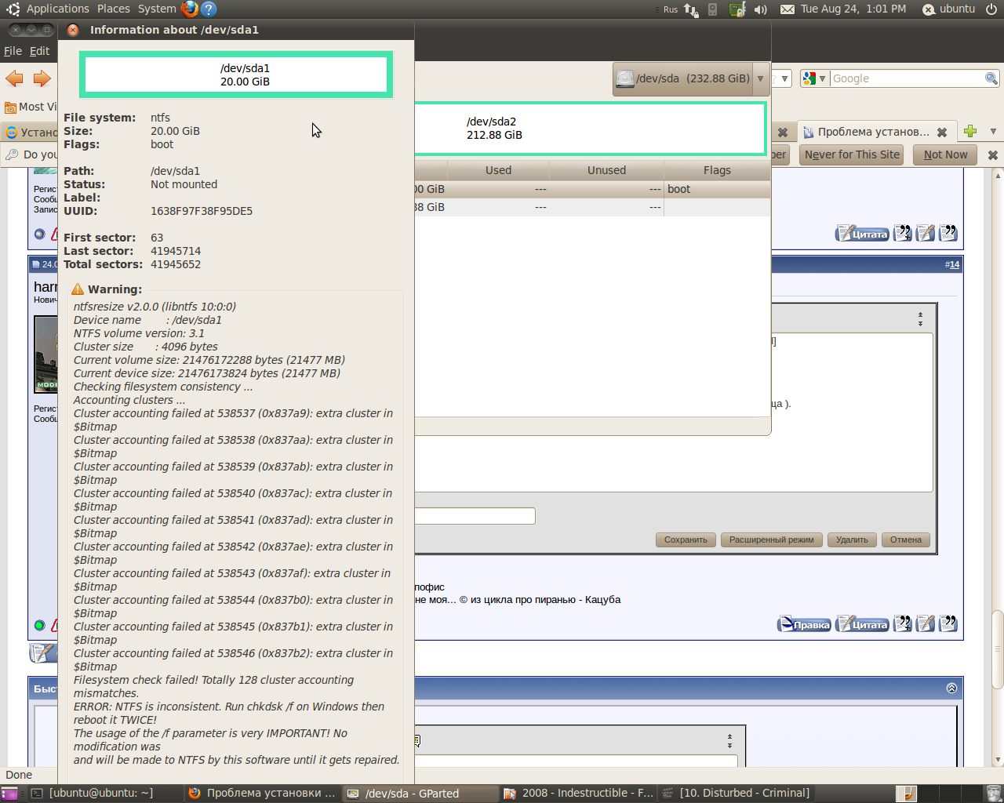
Task: Click the browser forward arrow
Action: tap(42, 78)
